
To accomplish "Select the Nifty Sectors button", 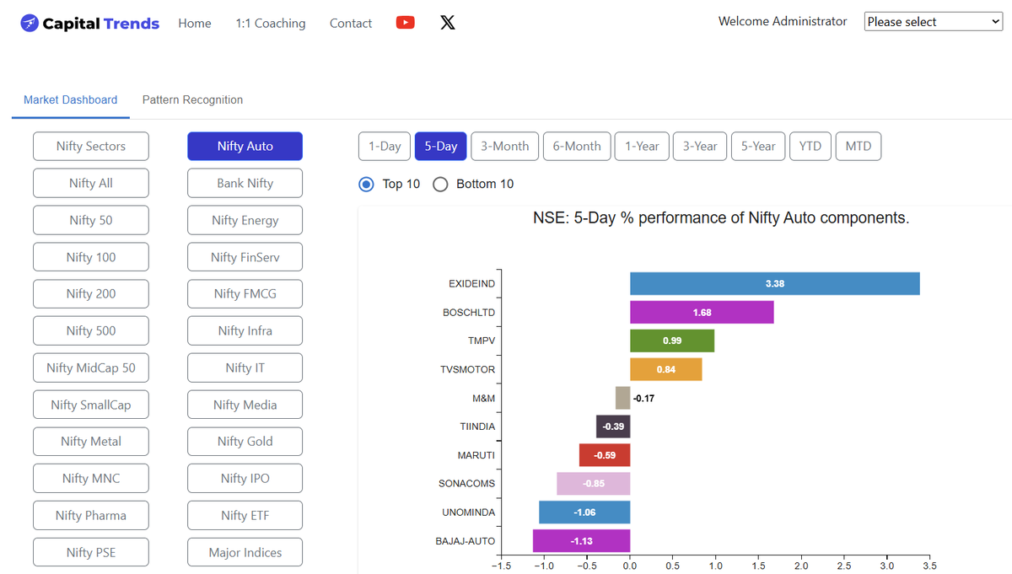I will click(91, 146).
